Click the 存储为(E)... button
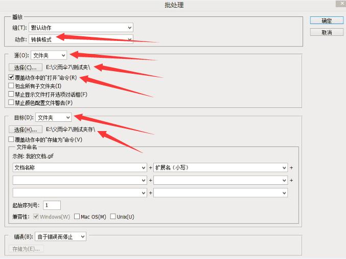This screenshot has height=259, width=346. point(26,249)
